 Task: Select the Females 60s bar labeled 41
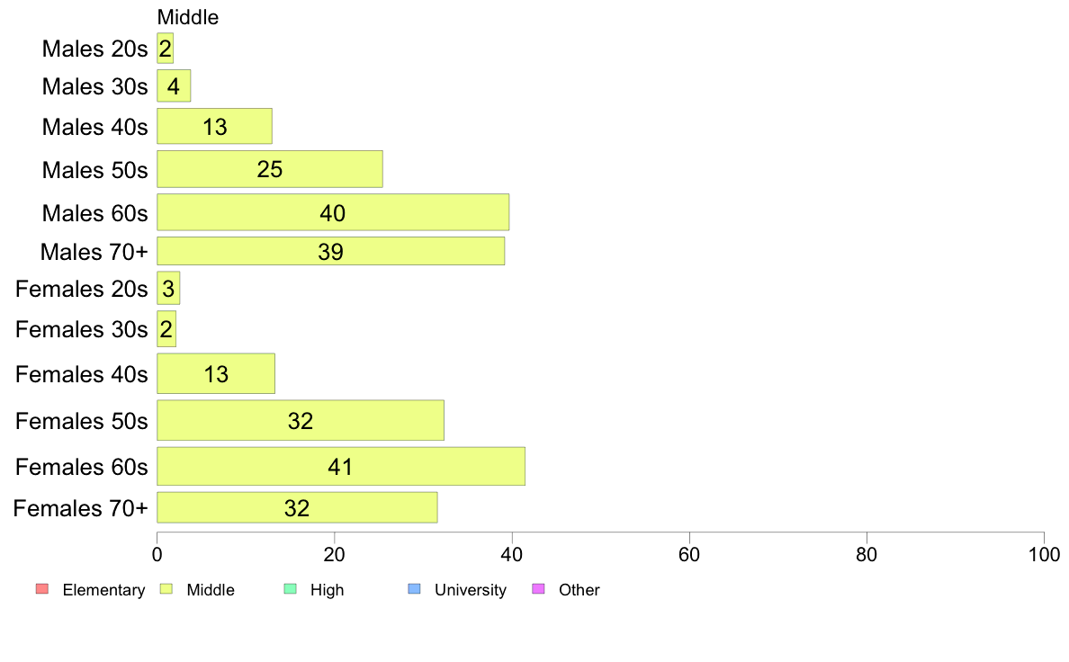(x=341, y=466)
